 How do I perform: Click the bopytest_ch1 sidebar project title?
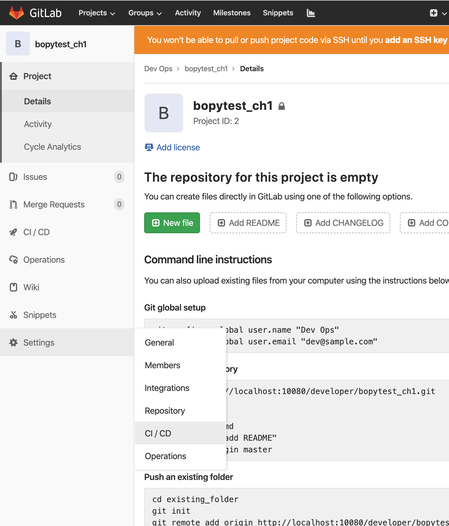click(61, 44)
